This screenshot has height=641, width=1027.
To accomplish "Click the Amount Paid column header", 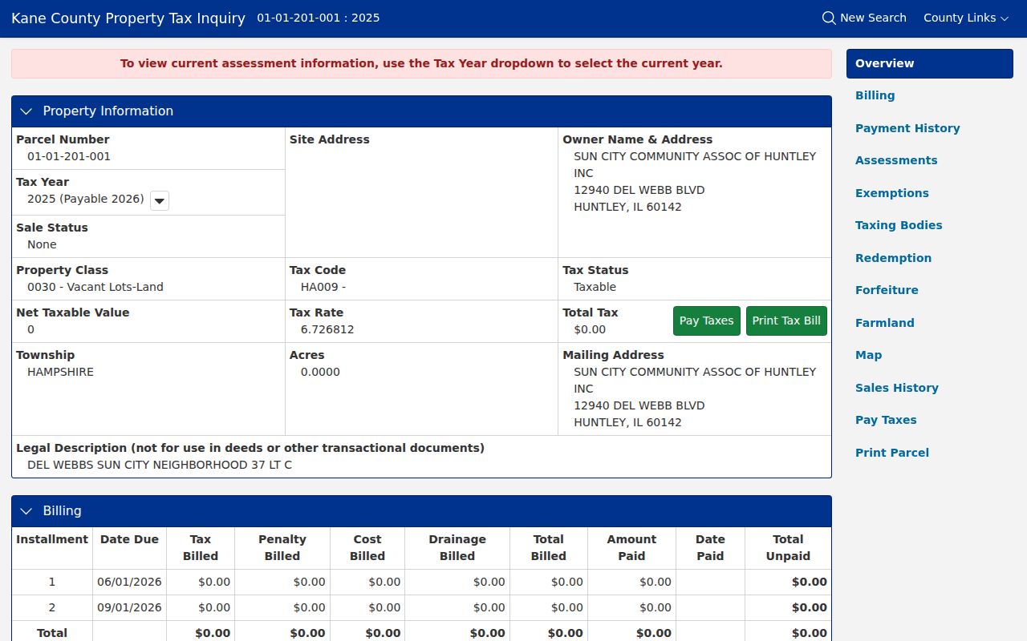I will click(x=631, y=547).
